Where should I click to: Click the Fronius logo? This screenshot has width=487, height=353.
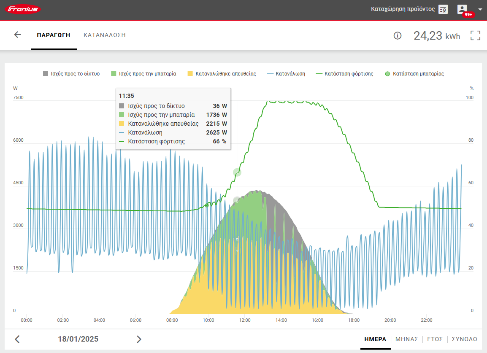point(24,9)
